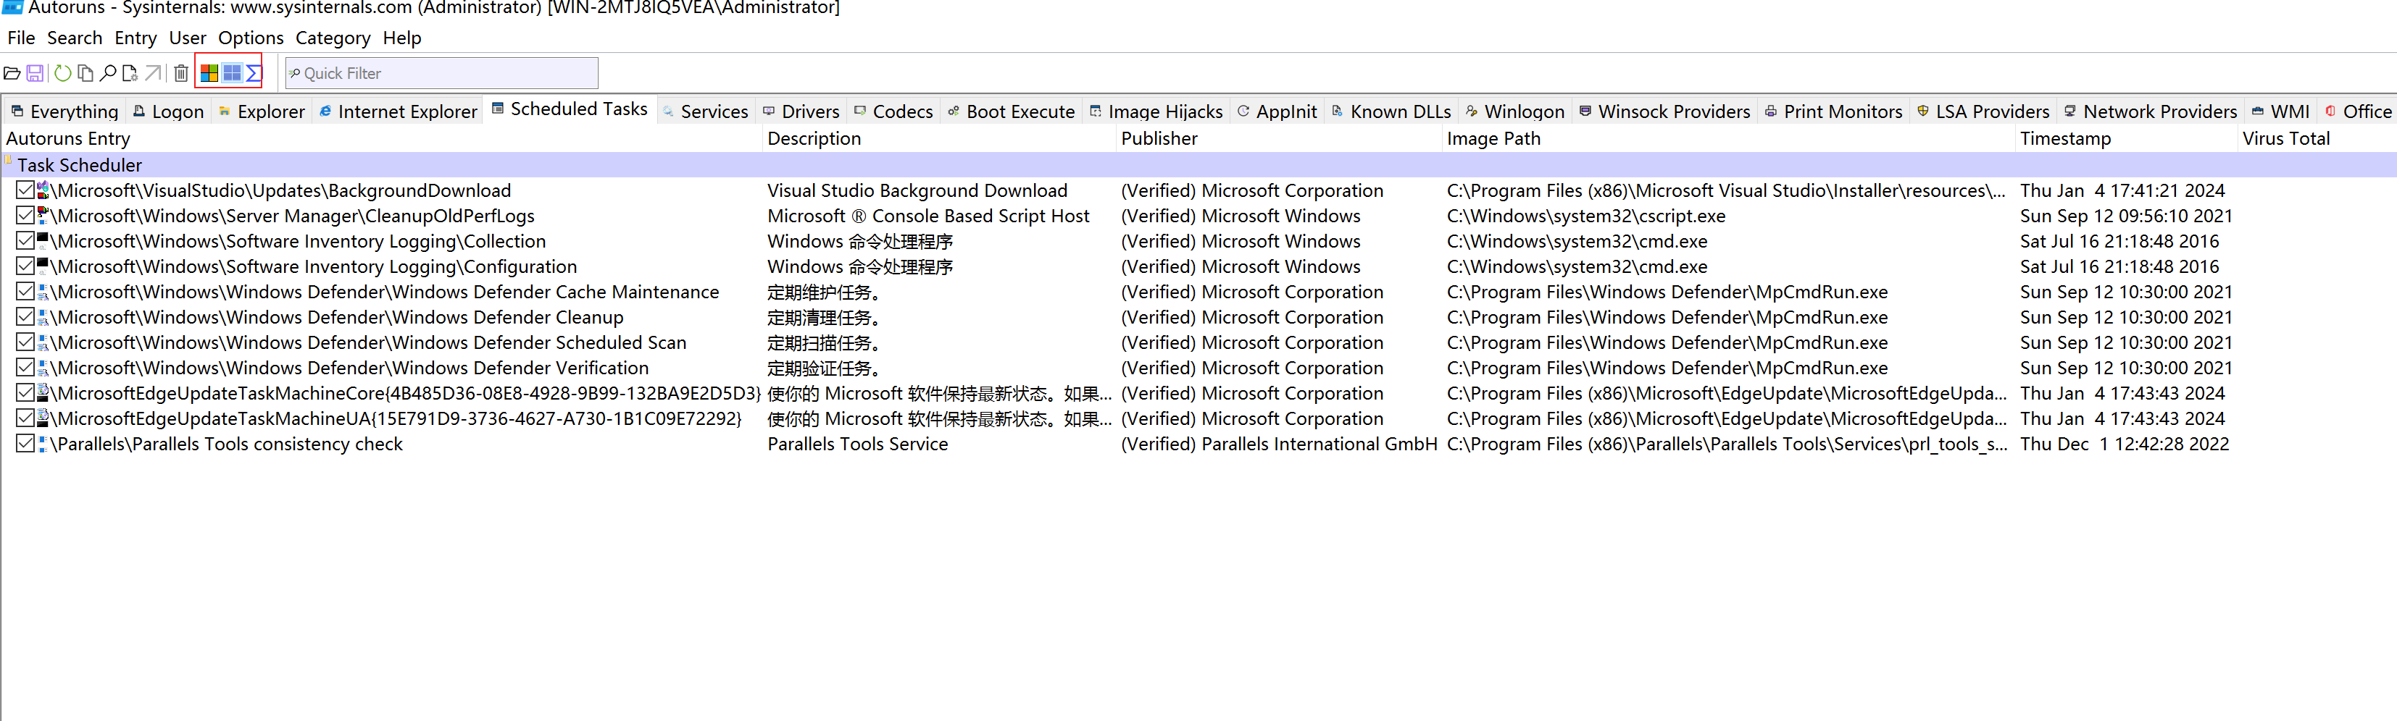Click '(Verified) Parallels International GmbH' publisher cell

tap(1278, 444)
